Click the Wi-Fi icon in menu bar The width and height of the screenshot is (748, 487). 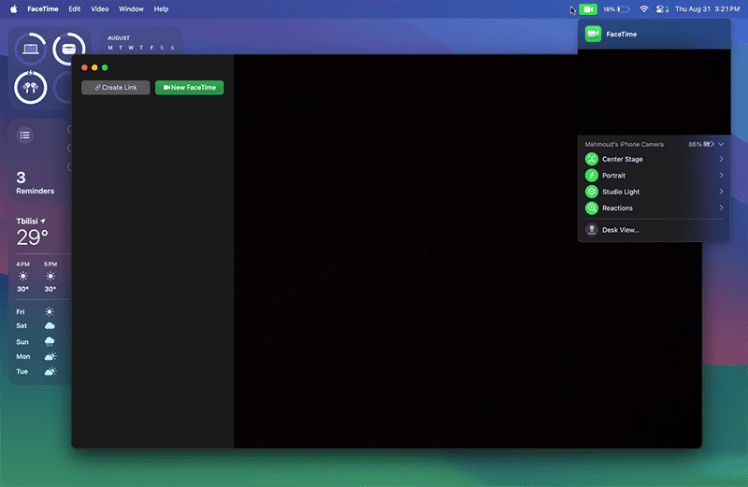(643, 9)
